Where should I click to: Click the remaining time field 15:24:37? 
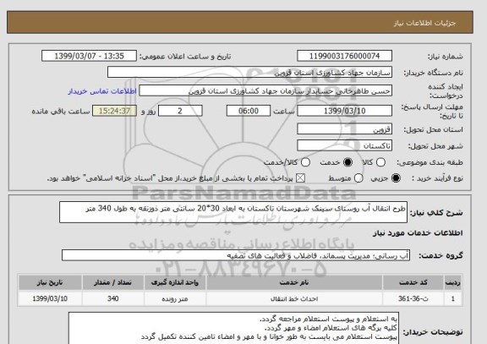point(115,111)
